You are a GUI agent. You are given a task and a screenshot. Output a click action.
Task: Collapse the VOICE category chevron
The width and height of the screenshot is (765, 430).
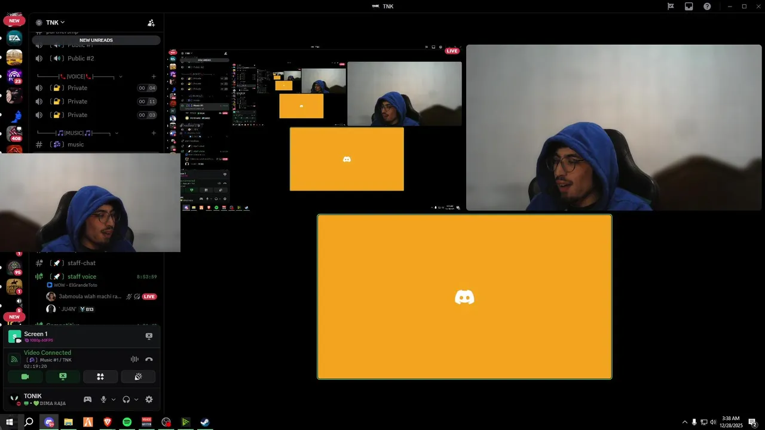120,76
